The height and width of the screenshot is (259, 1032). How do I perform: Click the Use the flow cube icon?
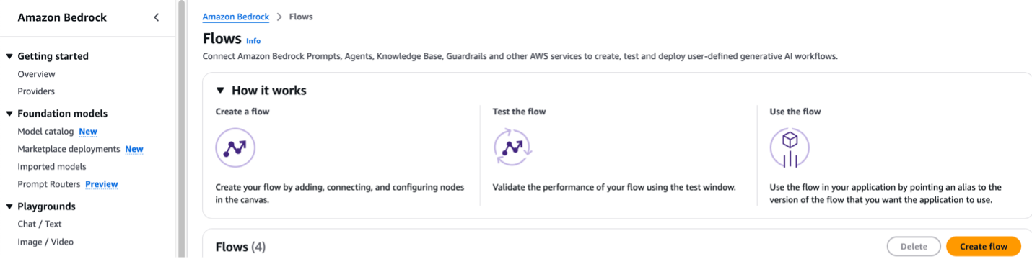point(790,148)
